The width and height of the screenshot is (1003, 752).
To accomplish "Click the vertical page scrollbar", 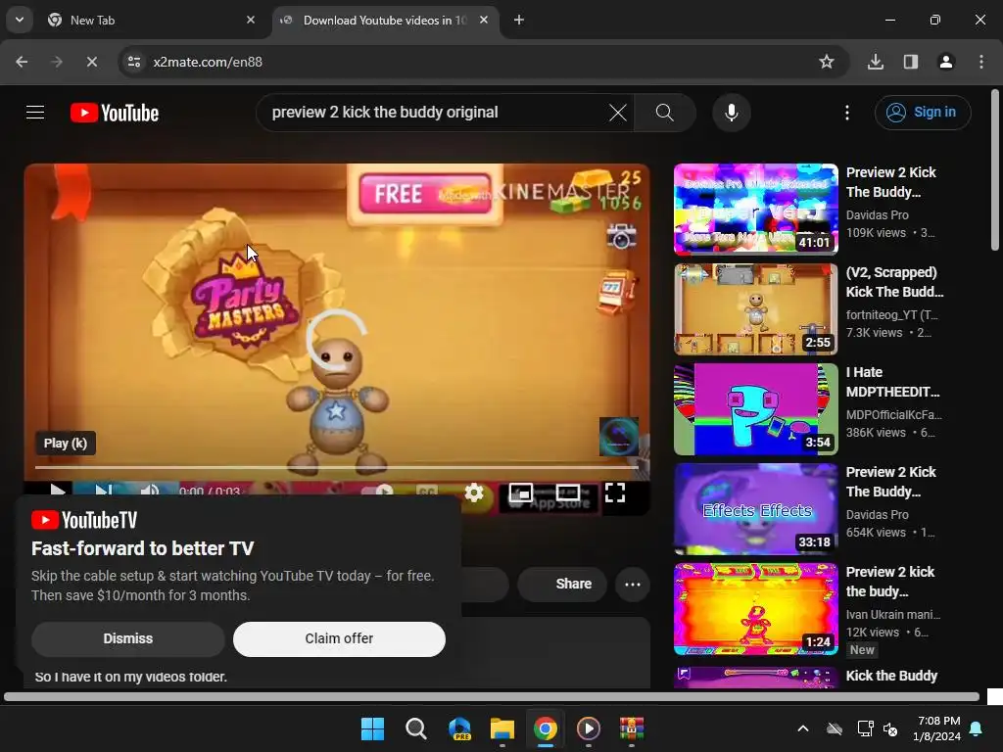I will (995, 170).
